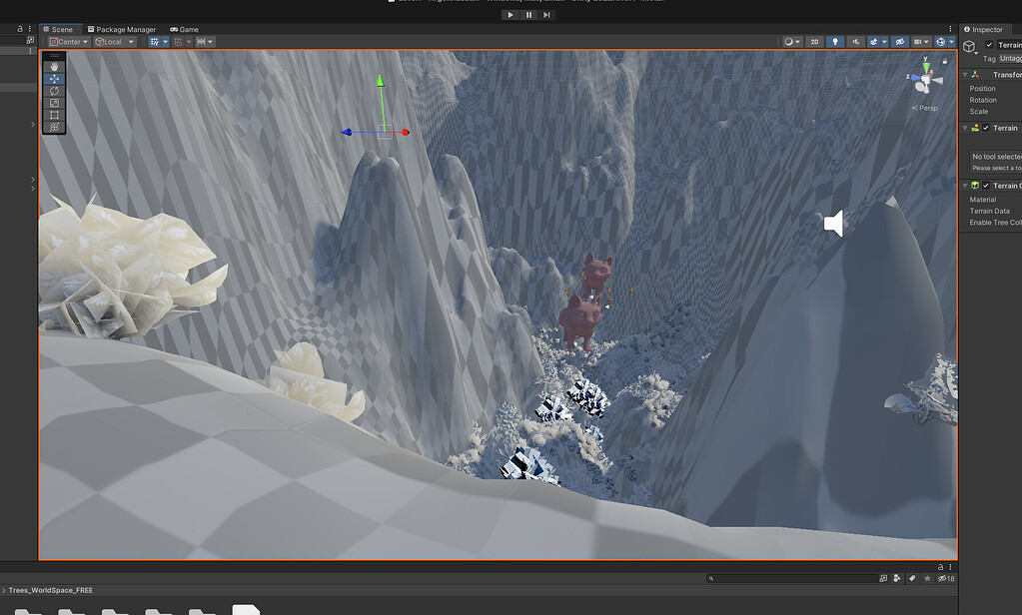Toggle scene view lighting bulb icon

coord(837,42)
